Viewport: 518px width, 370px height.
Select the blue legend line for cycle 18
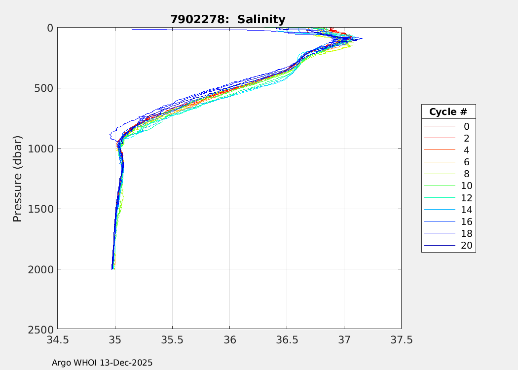[x=439, y=233]
